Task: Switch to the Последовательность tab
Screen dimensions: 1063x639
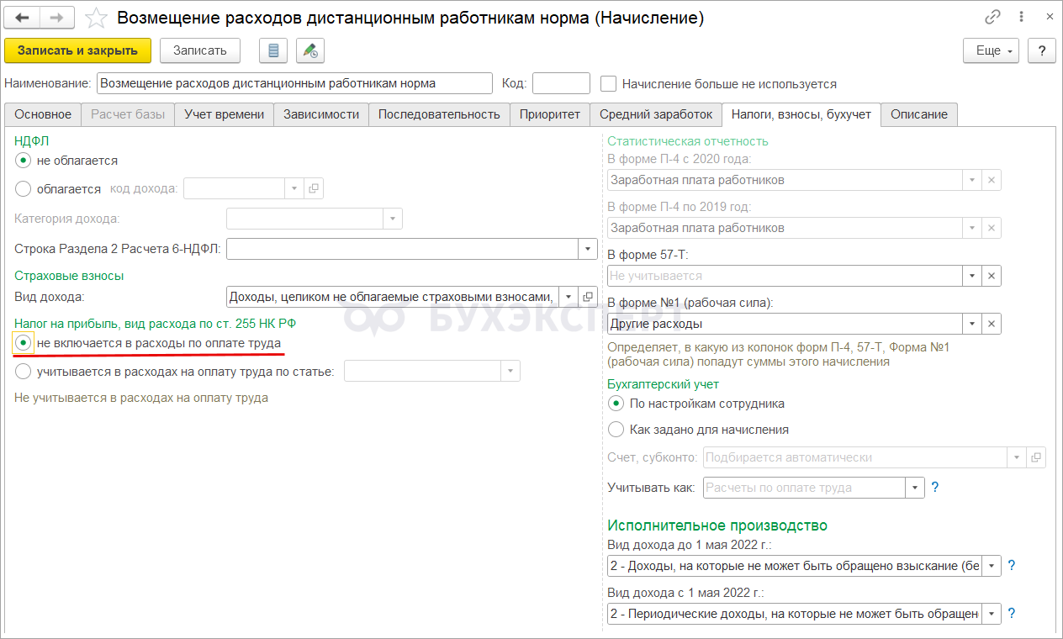Action: click(439, 114)
